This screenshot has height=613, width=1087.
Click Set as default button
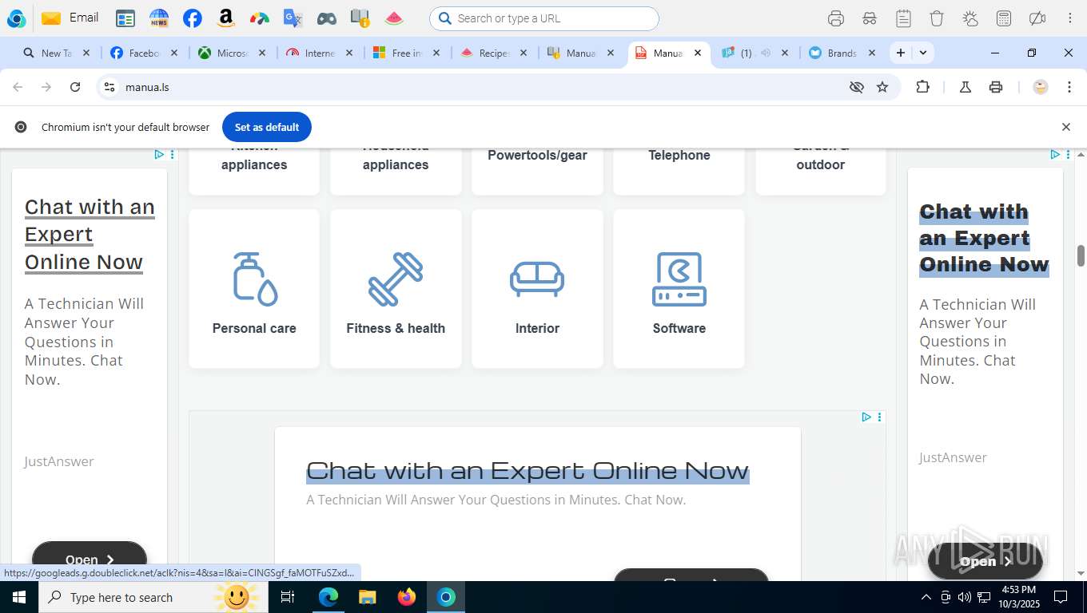click(267, 127)
